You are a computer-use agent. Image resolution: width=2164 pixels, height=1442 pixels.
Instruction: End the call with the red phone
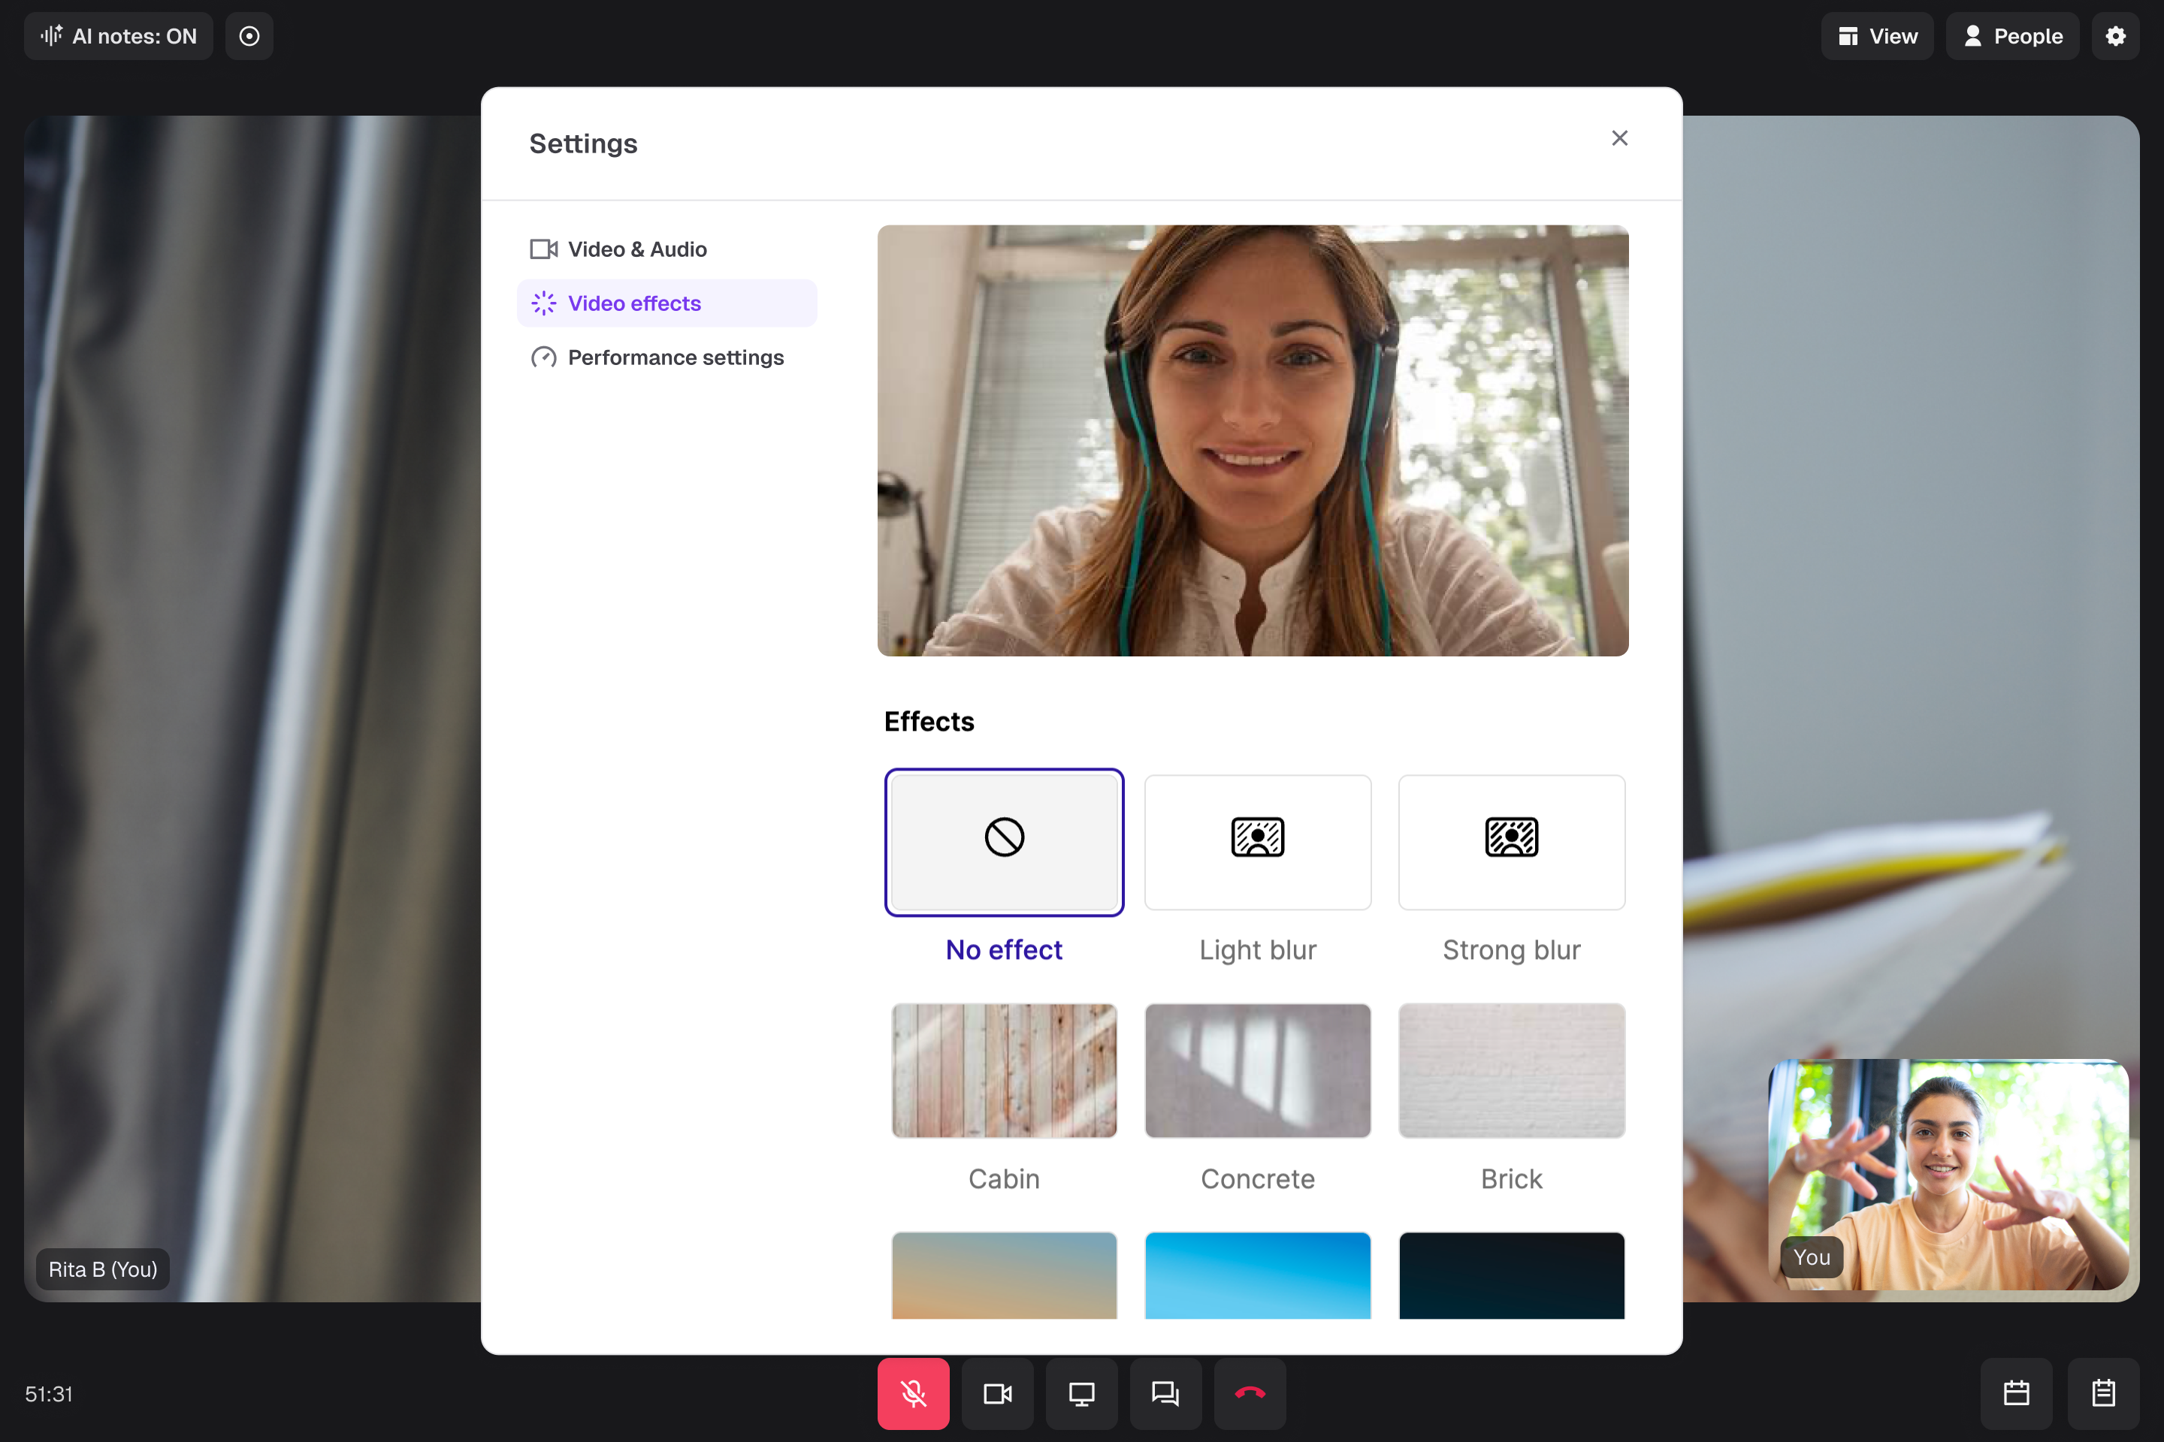pyautogui.click(x=1250, y=1393)
